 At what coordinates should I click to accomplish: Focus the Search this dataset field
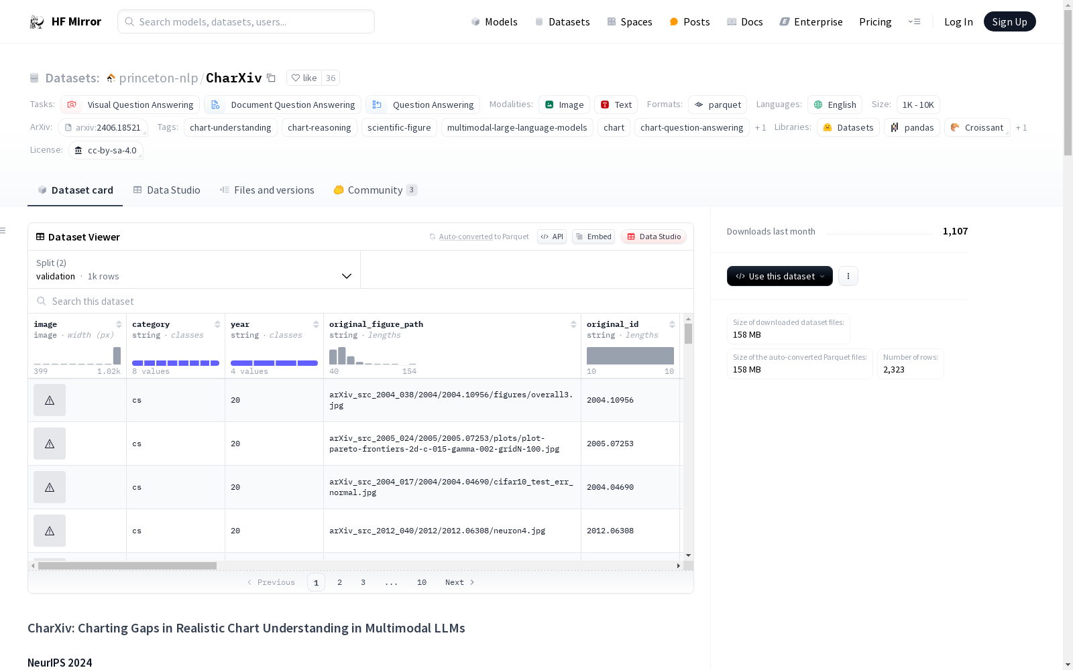(361, 301)
